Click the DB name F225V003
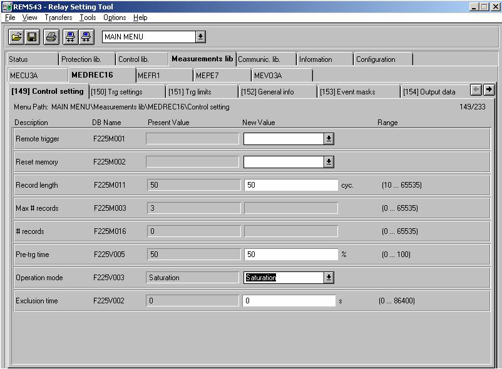 tap(108, 278)
